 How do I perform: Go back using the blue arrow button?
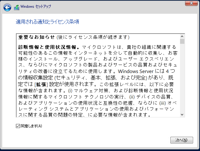coord(7,7)
